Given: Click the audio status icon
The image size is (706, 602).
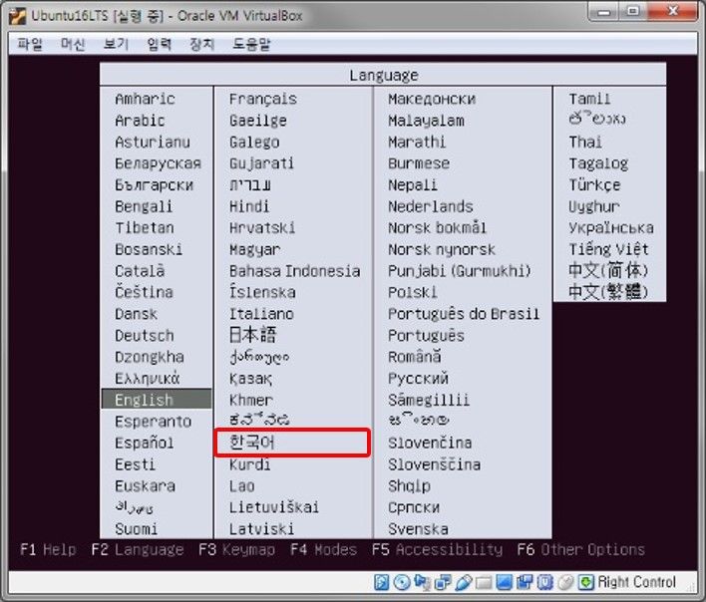Looking at the screenshot, I should click(x=423, y=582).
